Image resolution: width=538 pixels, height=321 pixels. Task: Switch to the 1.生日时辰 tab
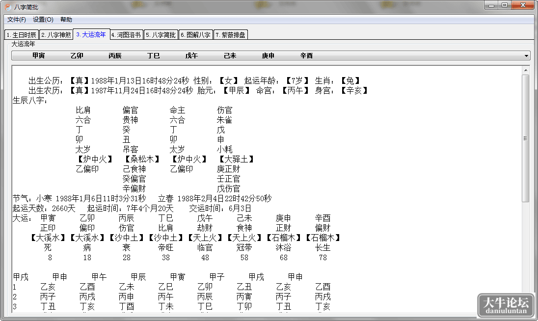22,35
